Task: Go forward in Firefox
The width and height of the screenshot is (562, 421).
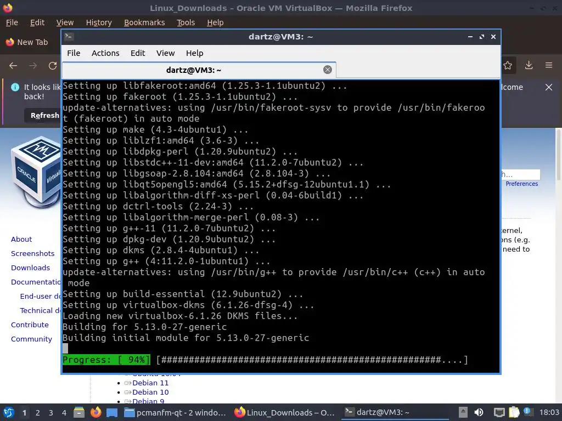Action: [x=33, y=66]
